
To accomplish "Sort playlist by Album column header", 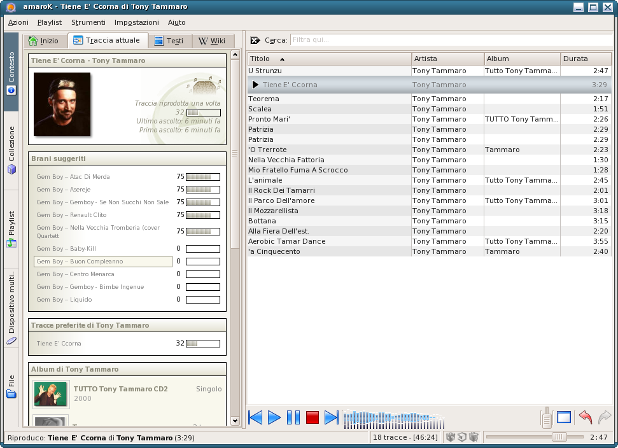I will click(523, 59).
